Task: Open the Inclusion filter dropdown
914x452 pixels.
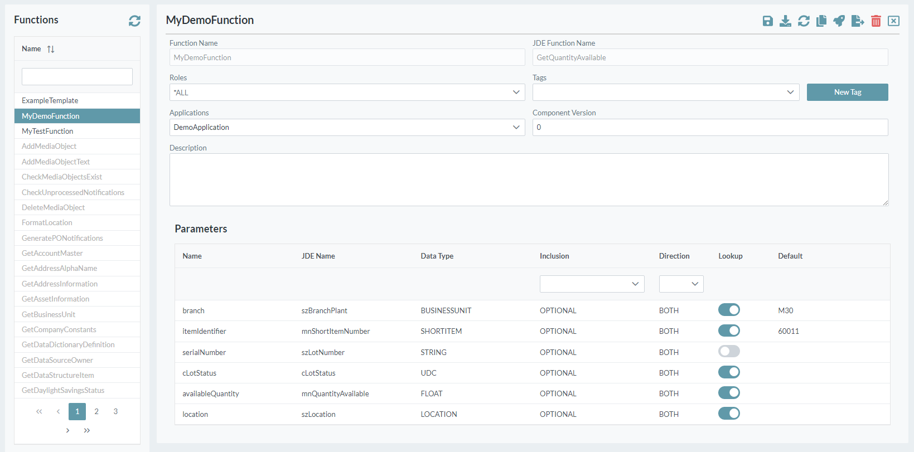Action: pos(592,284)
